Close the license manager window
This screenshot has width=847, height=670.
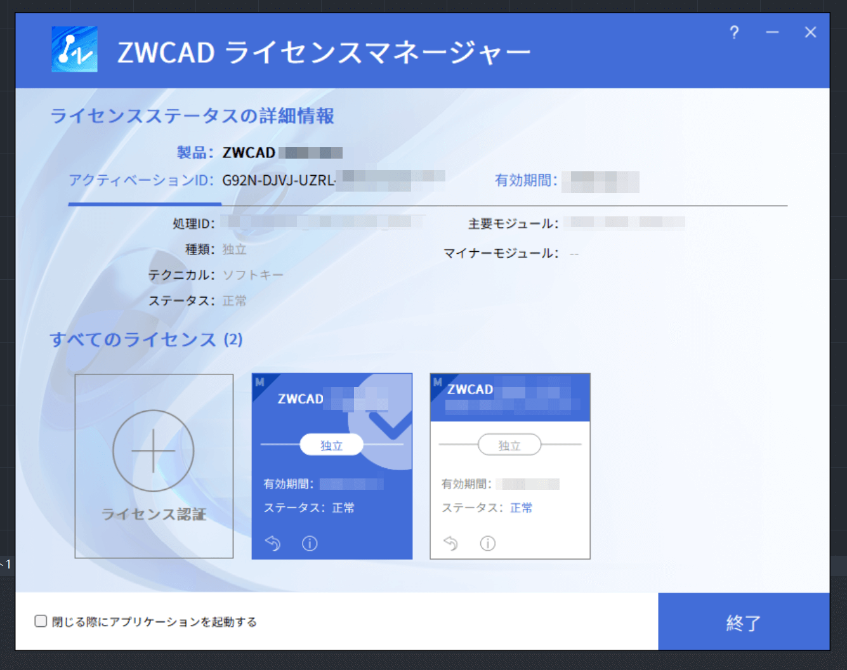[x=810, y=32]
